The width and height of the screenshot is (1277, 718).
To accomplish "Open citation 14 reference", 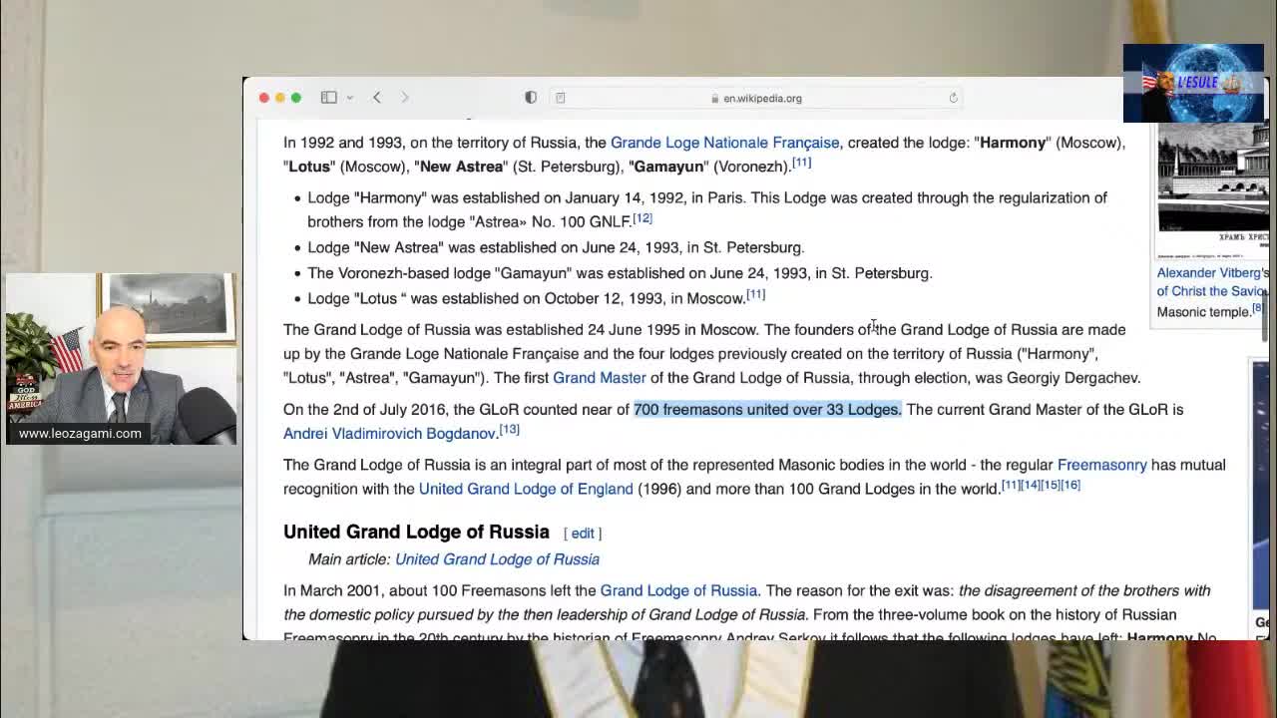I will point(1031,485).
